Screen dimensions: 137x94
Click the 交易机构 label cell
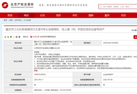pyautogui.click(x=18, y=90)
